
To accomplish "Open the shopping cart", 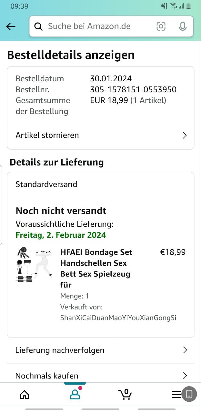I will 125,394.
